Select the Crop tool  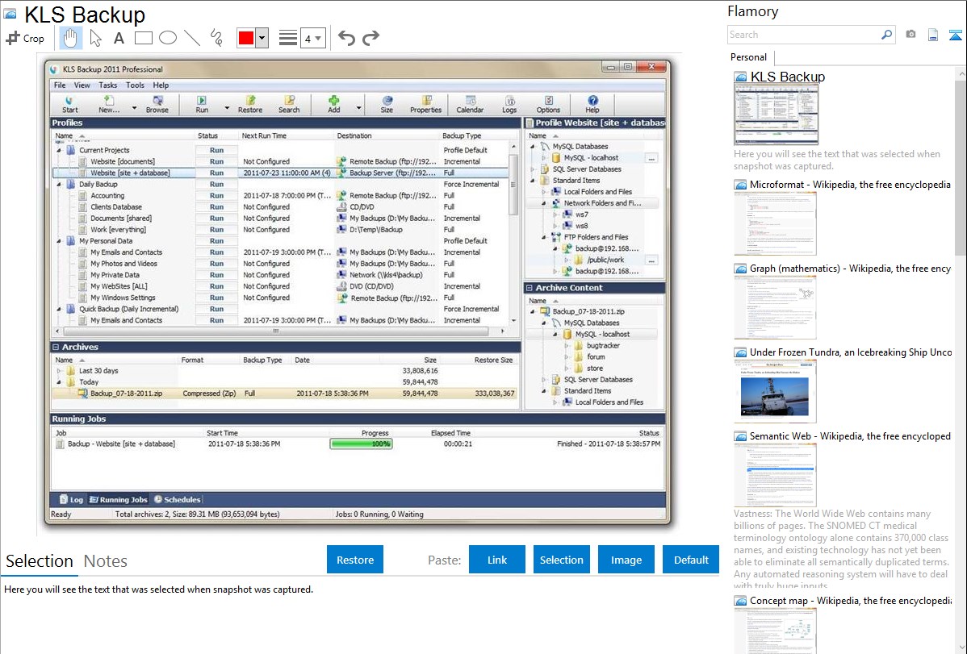[x=25, y=38]
